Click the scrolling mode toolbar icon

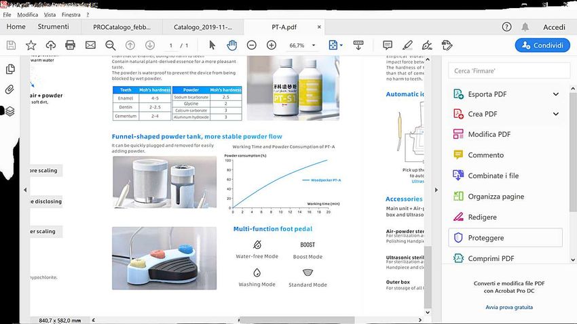tap(358, 45)
